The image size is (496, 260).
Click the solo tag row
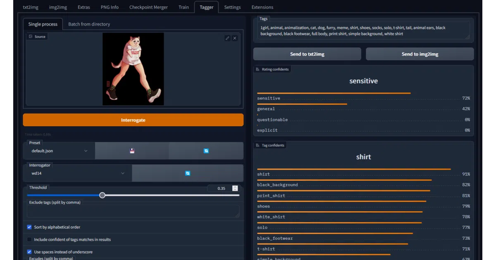(x=363, y=226)
